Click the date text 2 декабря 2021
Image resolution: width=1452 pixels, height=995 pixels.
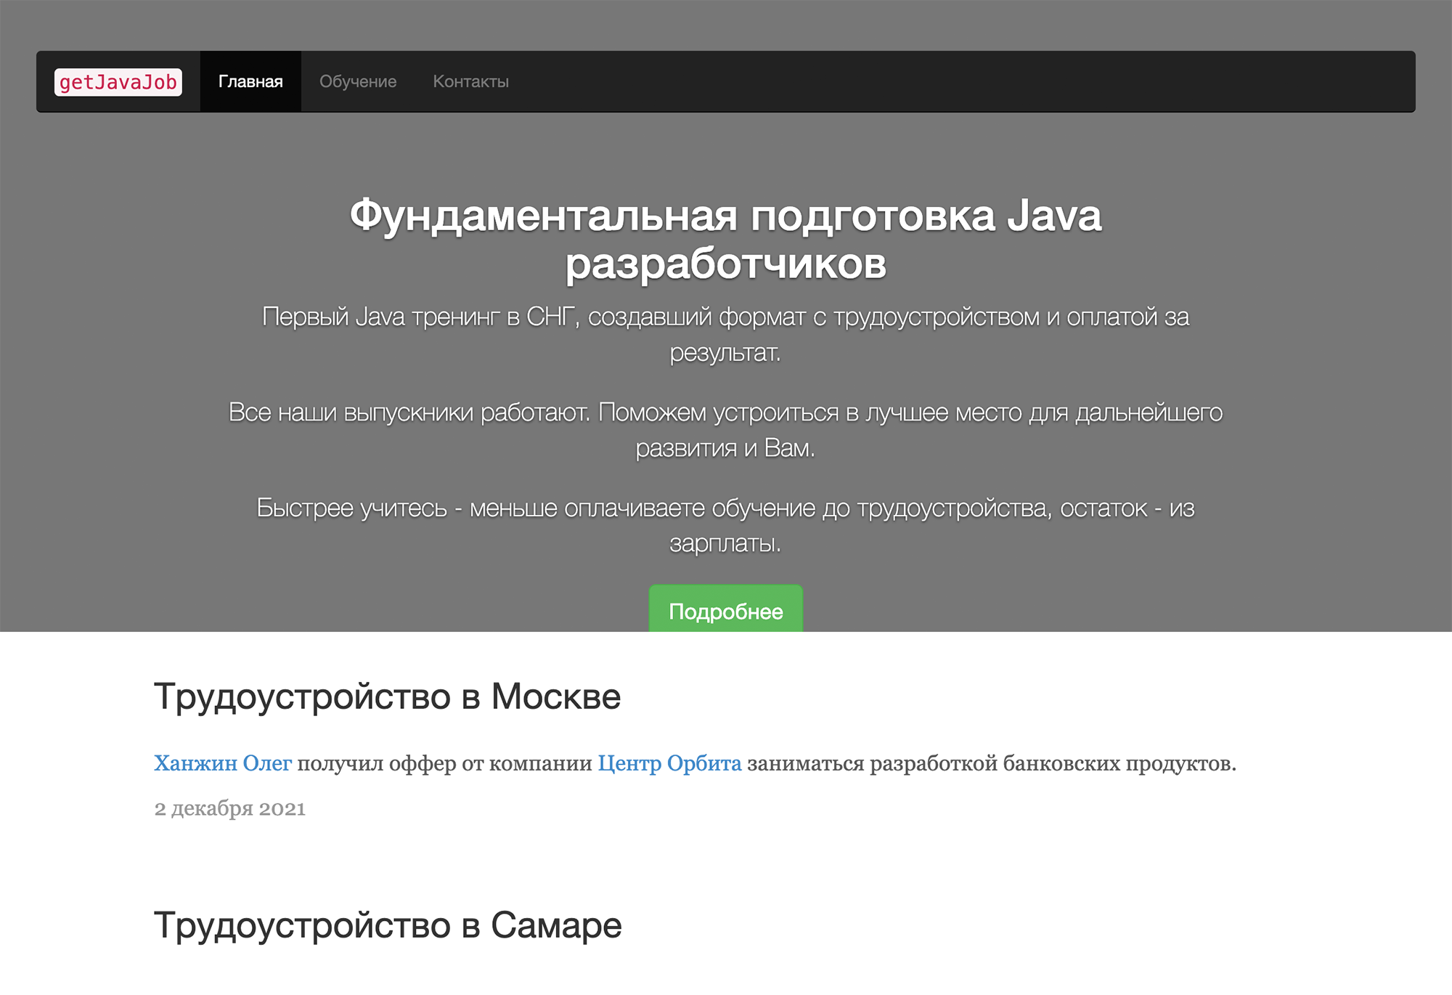pos(229,808)
